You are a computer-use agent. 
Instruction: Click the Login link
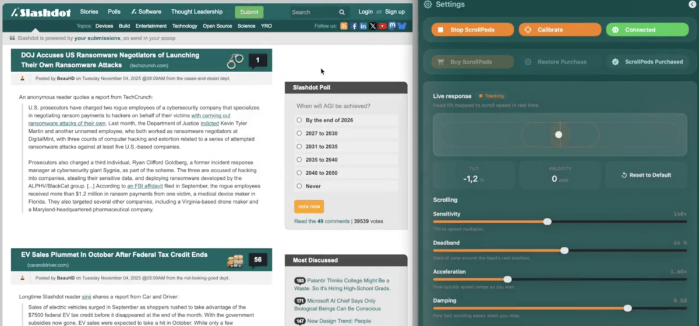coord(365,12)
